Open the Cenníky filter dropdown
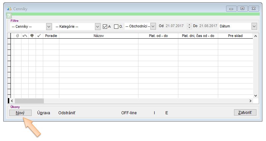This screenshot has height=141, width=266. click(49, 26)
